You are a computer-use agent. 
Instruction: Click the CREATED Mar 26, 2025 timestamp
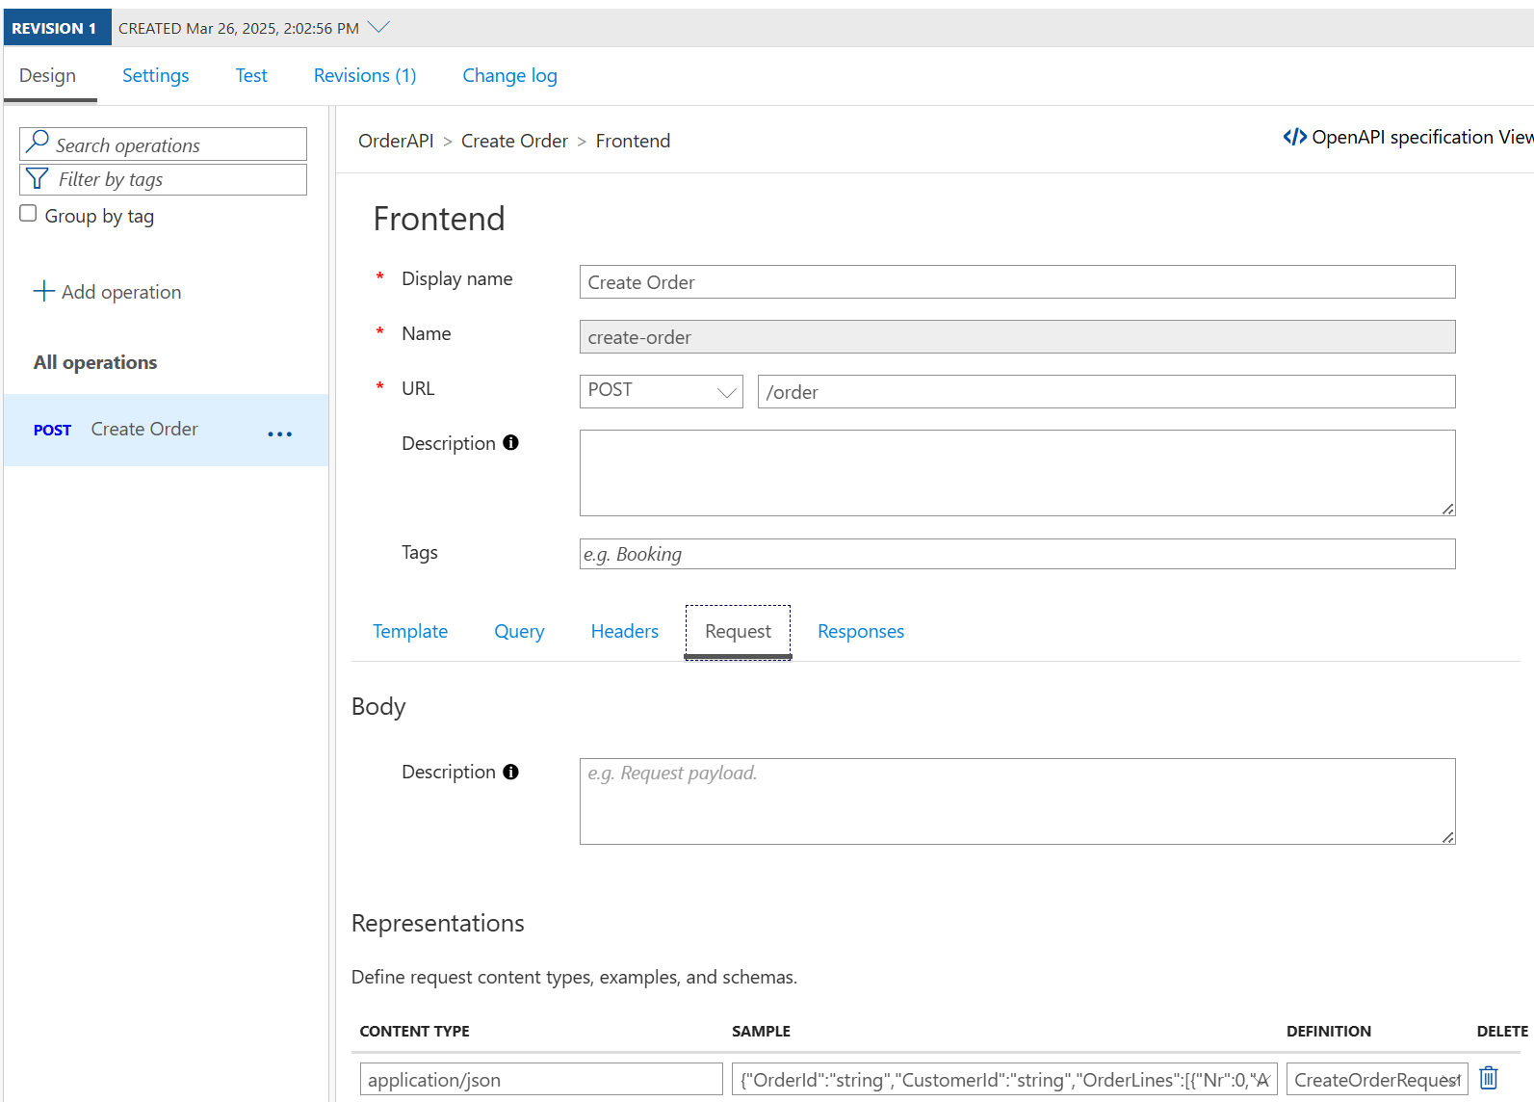coord(239,28)
